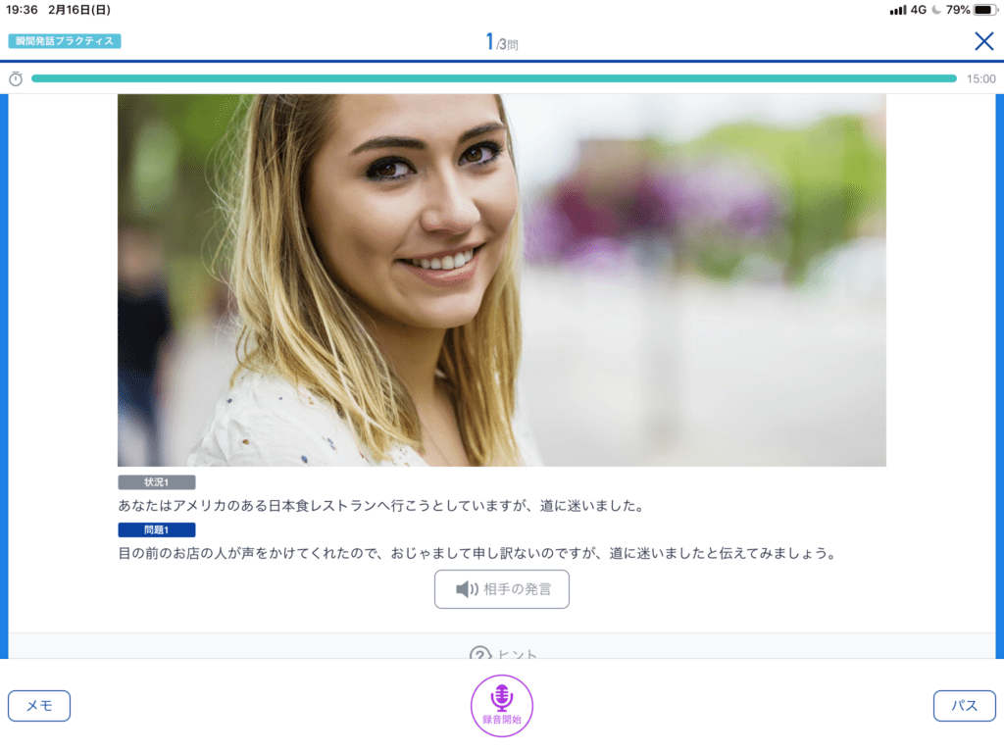Click the timer stopwatch icon
Viewport: 1004px width, 753px height.
[x=16, y=78]
